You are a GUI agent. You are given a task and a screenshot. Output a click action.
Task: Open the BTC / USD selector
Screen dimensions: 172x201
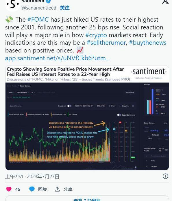pyautogui.click(x=101, y=106)
